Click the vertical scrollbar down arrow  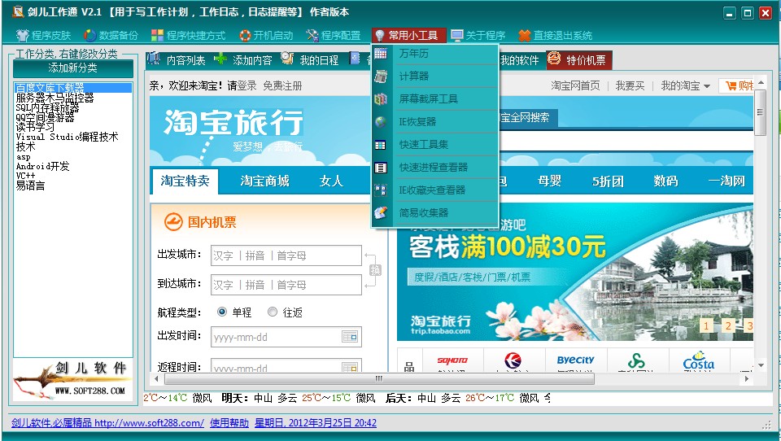760,366
